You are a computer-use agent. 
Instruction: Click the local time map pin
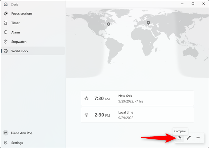(148, 23)
